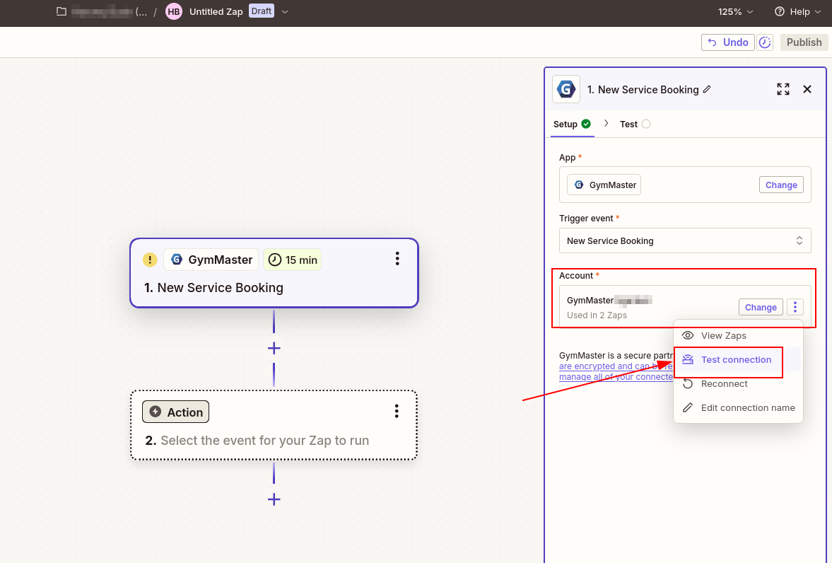This screenshot has height=563, width=832.
Task: Open the account options three-dot button
Action: tap(795, 307)
